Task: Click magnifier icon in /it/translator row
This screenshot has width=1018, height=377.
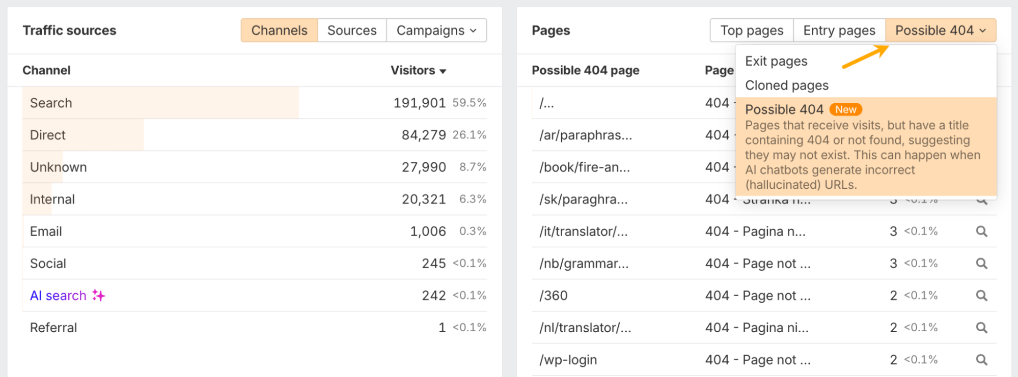Action: pos(981,231)
